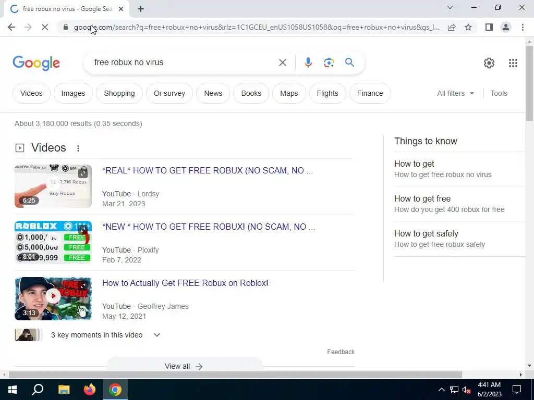Filter results by Shopping
Viewport: 534px width, 400px height.
pos(119,93)
